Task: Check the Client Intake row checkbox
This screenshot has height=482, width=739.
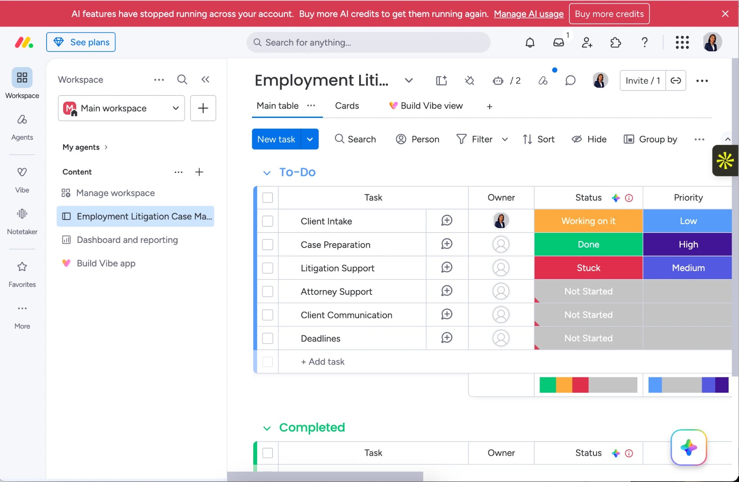Action: click(268, 221)
